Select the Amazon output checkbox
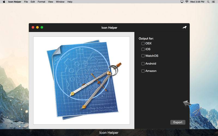The width and height of the screenshot is (218, 136). 143,71
